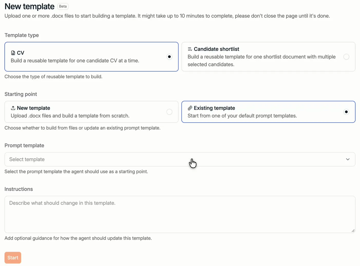Click the Candidate shortlist list icon
Screen dimensions: 360x266
(190, 49)
